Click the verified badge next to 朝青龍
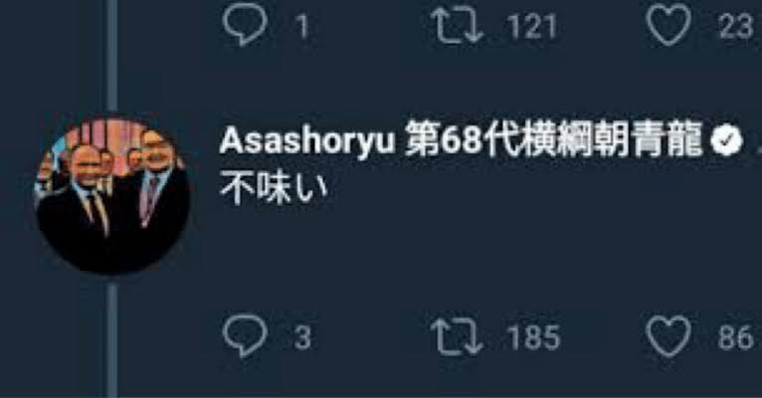The image size is (762, 398). (x=726, y=141)
